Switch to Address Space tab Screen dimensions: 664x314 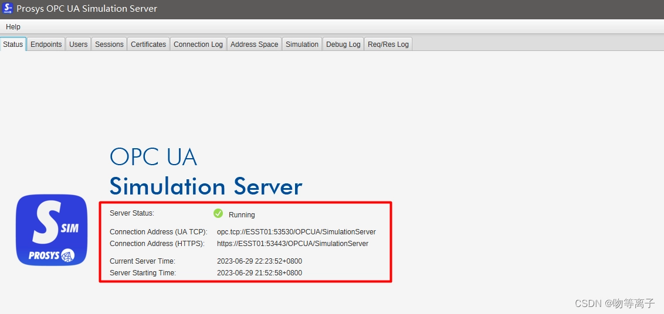click(x=255, y=45)
